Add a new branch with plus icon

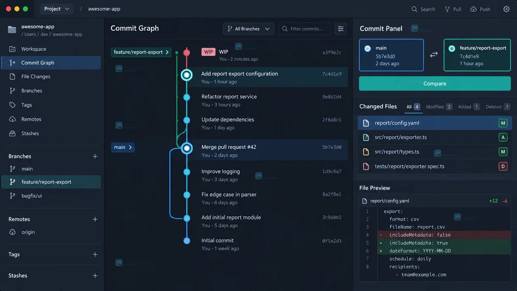95,156
